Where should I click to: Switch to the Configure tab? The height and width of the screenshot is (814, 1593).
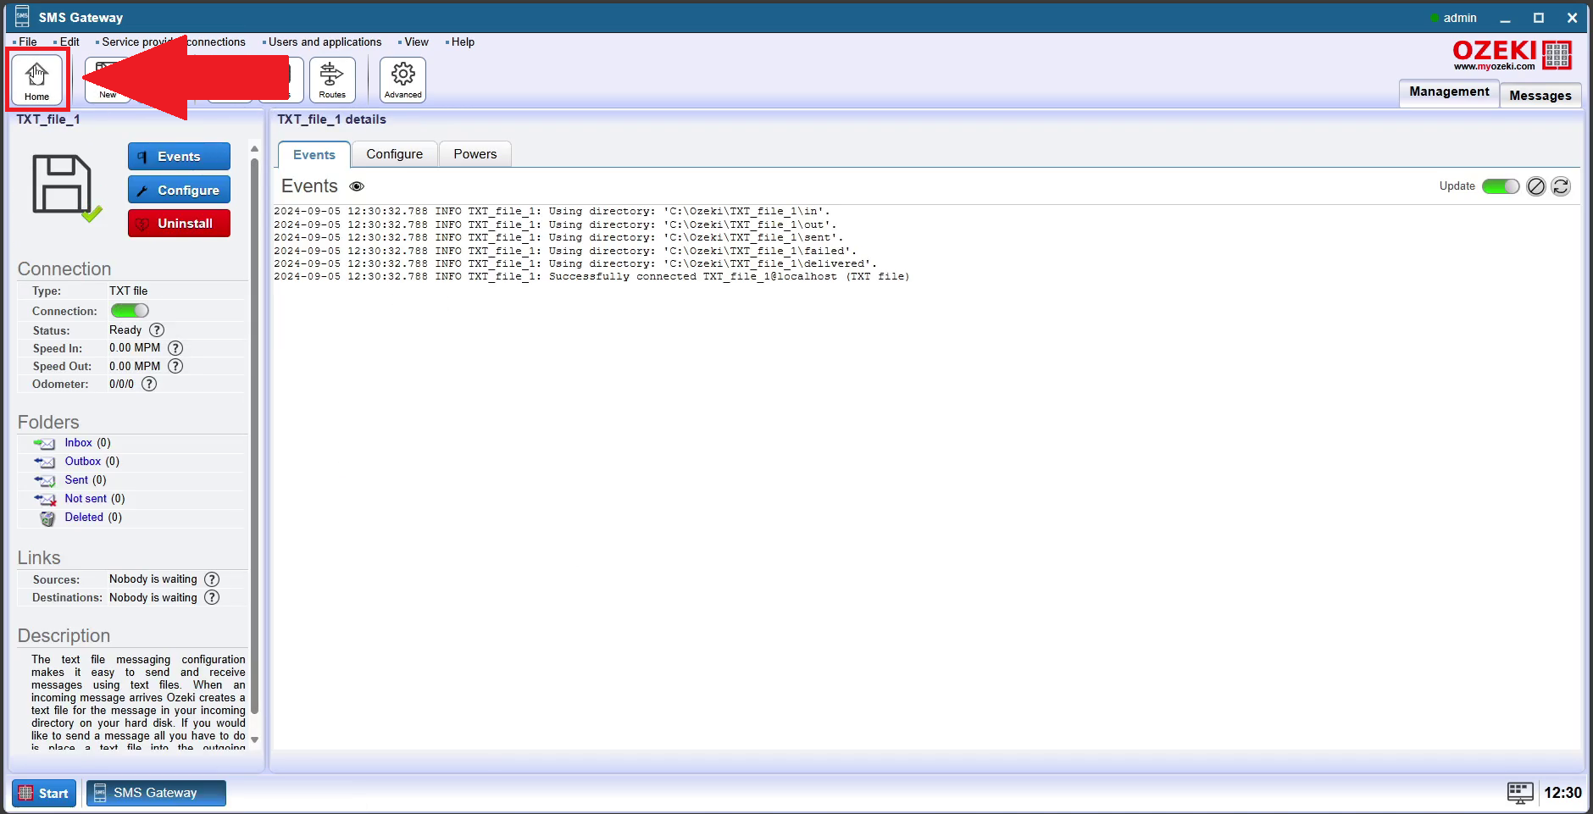(395, 154)
